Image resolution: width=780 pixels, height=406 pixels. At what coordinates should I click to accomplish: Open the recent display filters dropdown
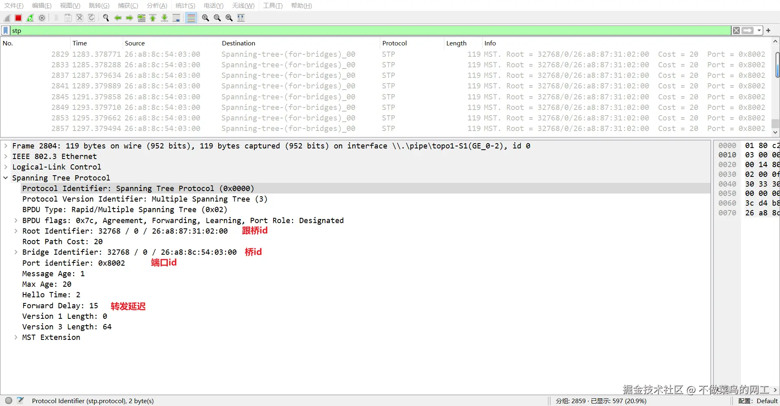759,30
